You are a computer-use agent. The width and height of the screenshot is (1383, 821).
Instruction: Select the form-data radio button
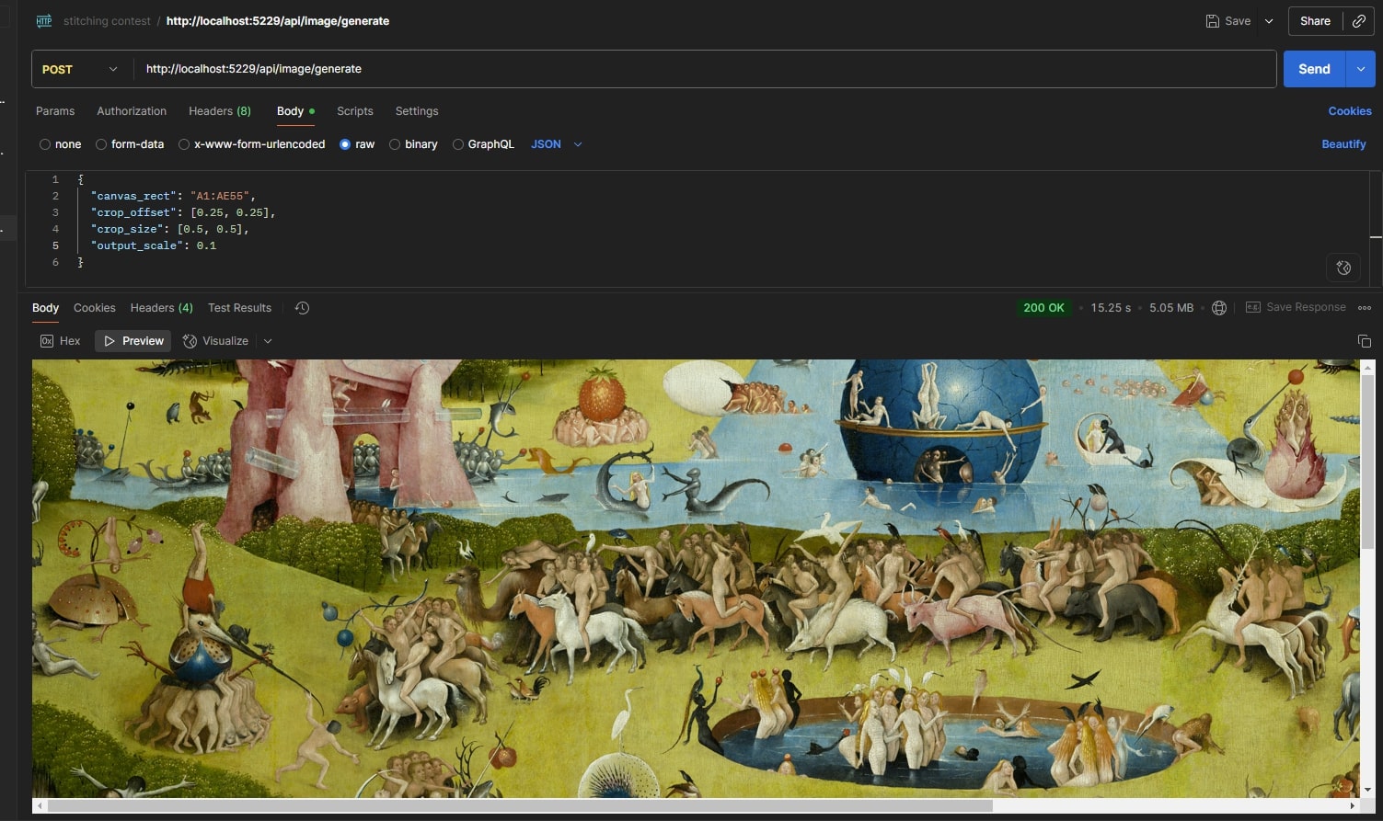[x=101, y=144]
